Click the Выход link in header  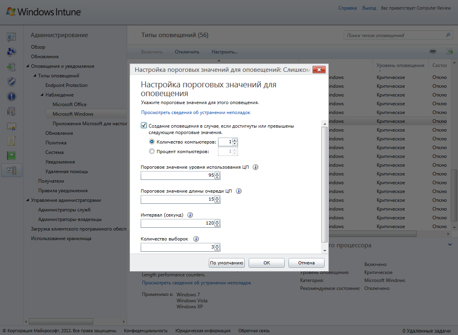pyautogui.click(x=369, y=8)
